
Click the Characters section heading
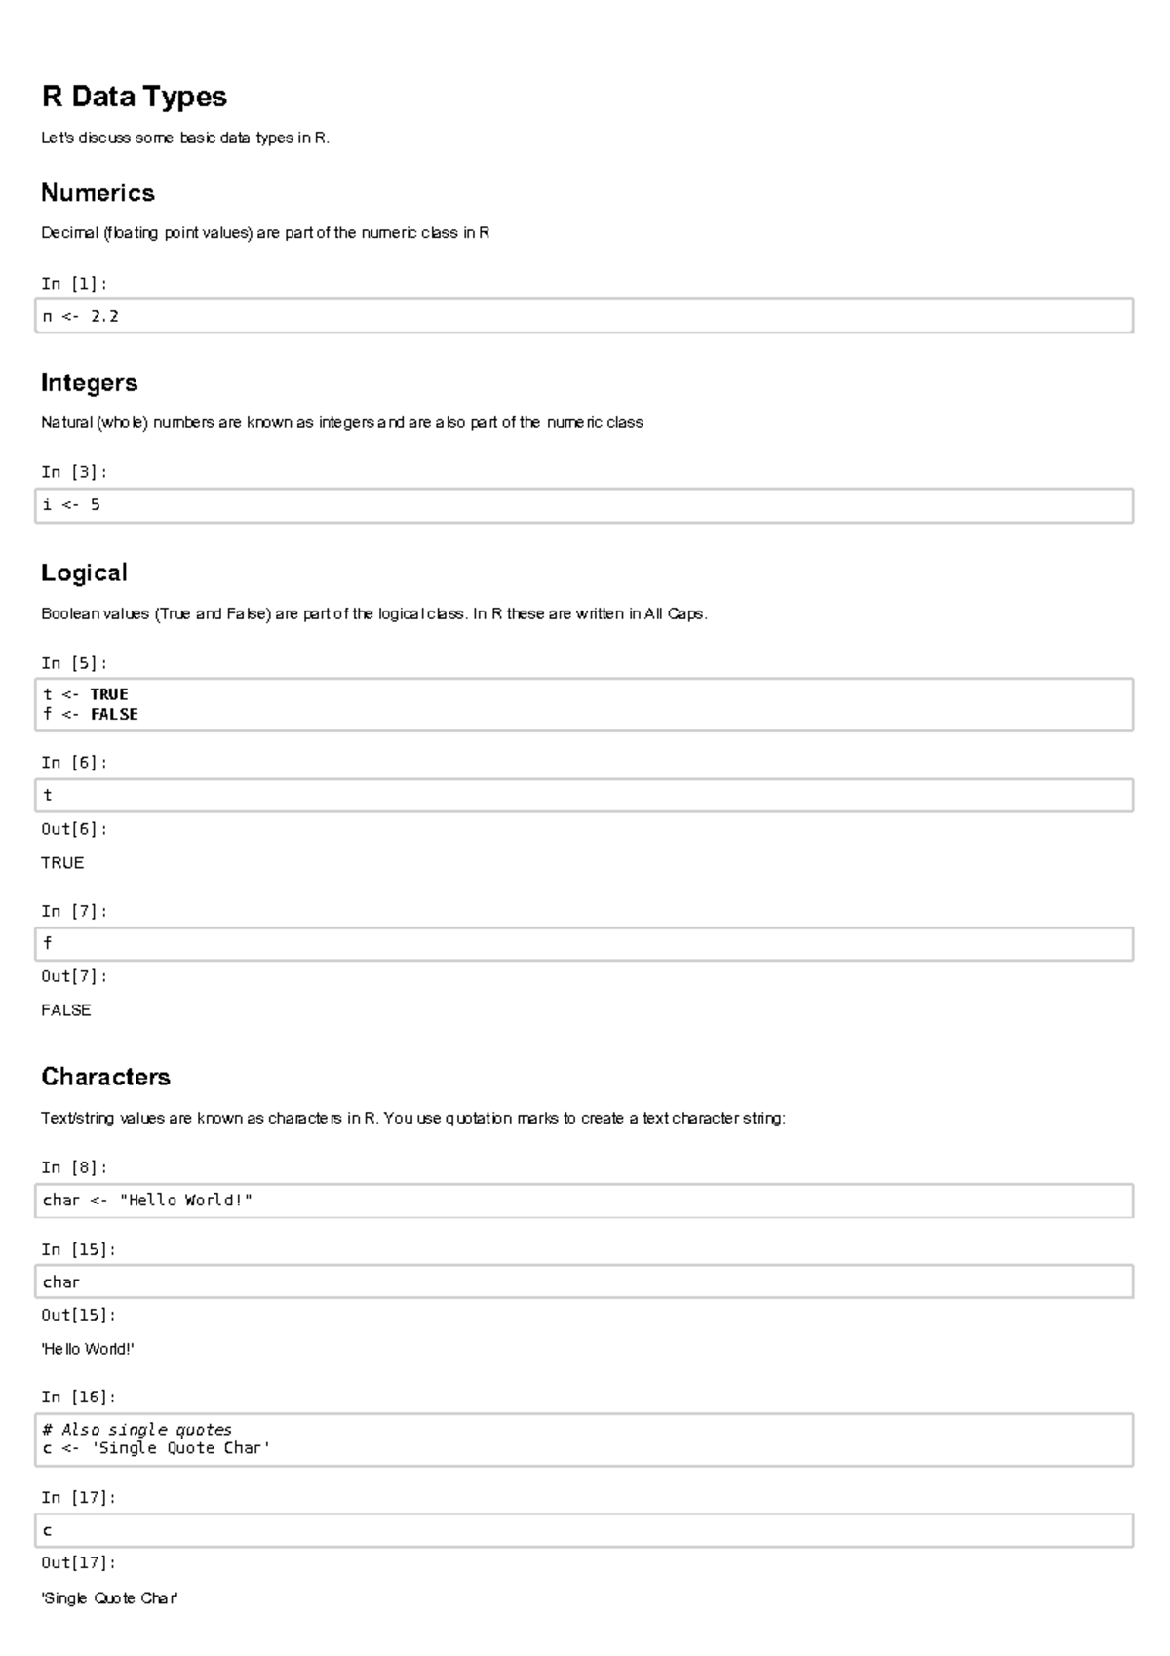(105, 1077)
